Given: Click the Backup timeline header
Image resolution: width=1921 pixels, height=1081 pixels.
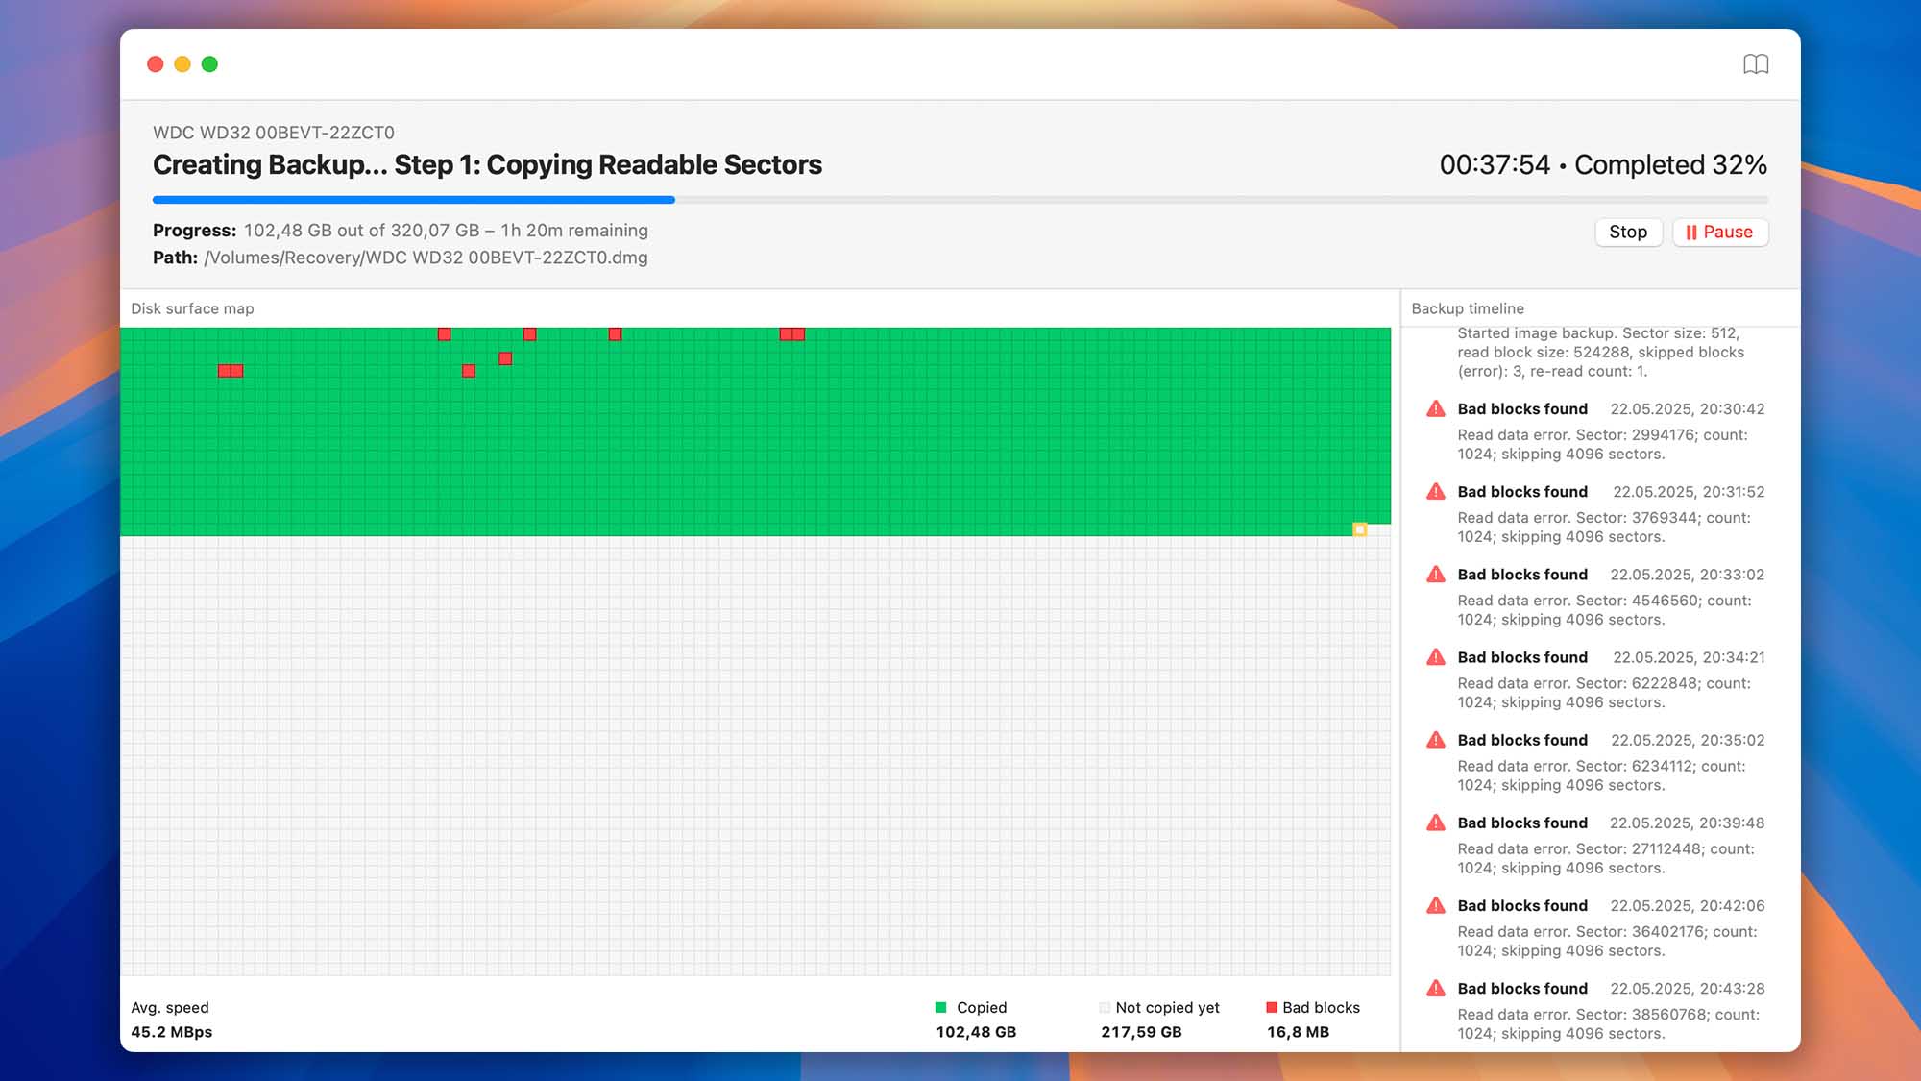Looking at the screenshot, I should 1468,308.
